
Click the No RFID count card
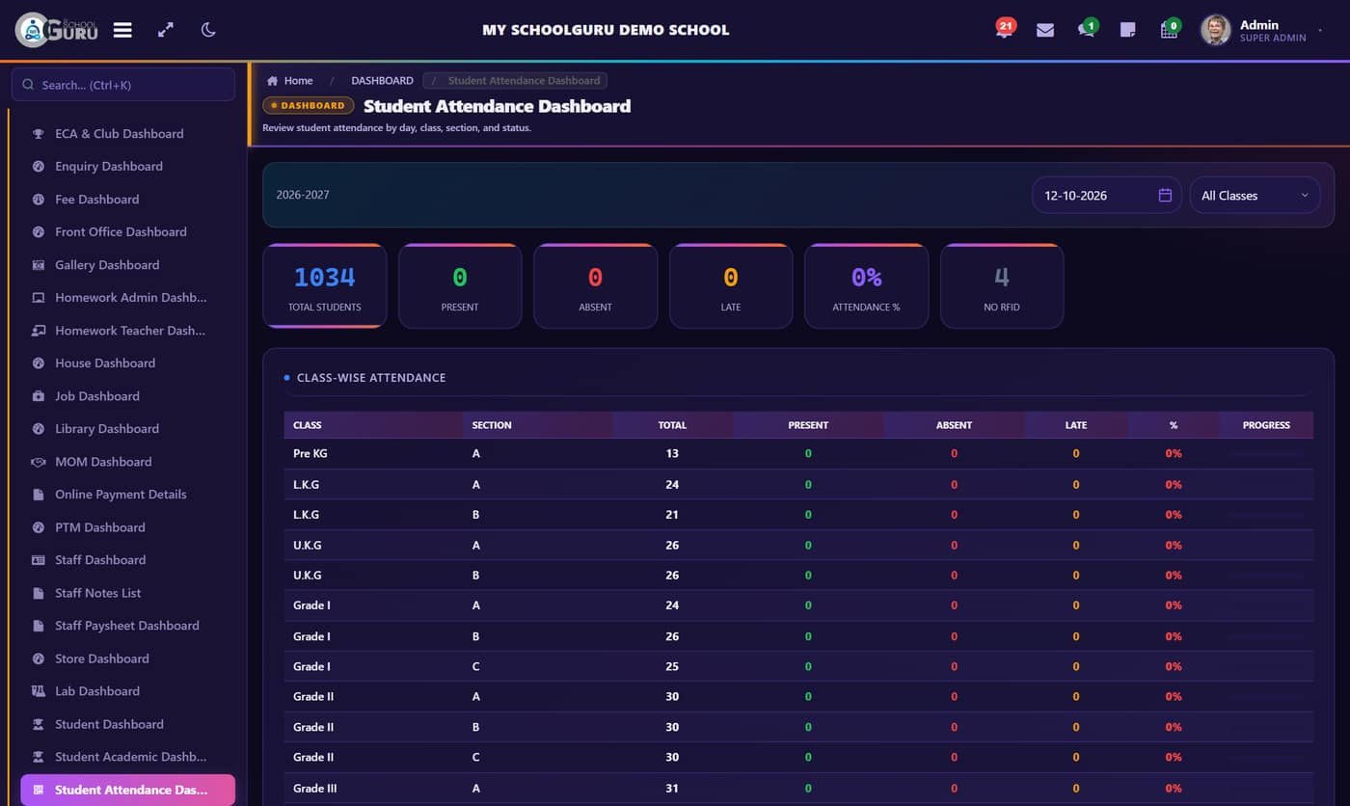click(x=1002, y=286)
